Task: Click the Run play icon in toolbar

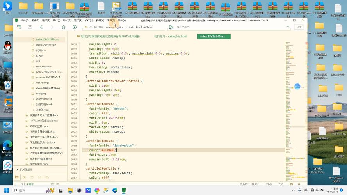Action: [75, 27]
